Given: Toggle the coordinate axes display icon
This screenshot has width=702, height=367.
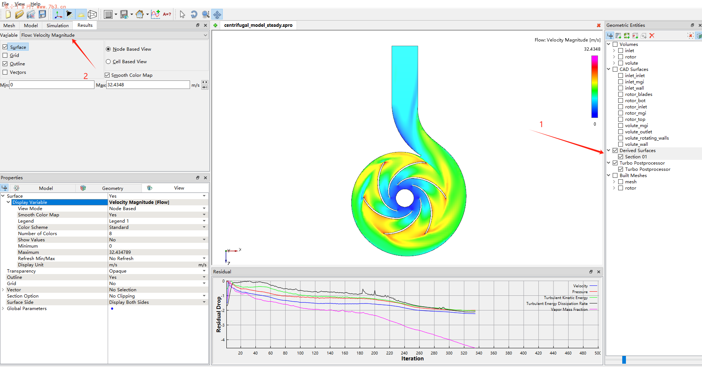Looking at the screenshot, I should click(x=58, y=14).
